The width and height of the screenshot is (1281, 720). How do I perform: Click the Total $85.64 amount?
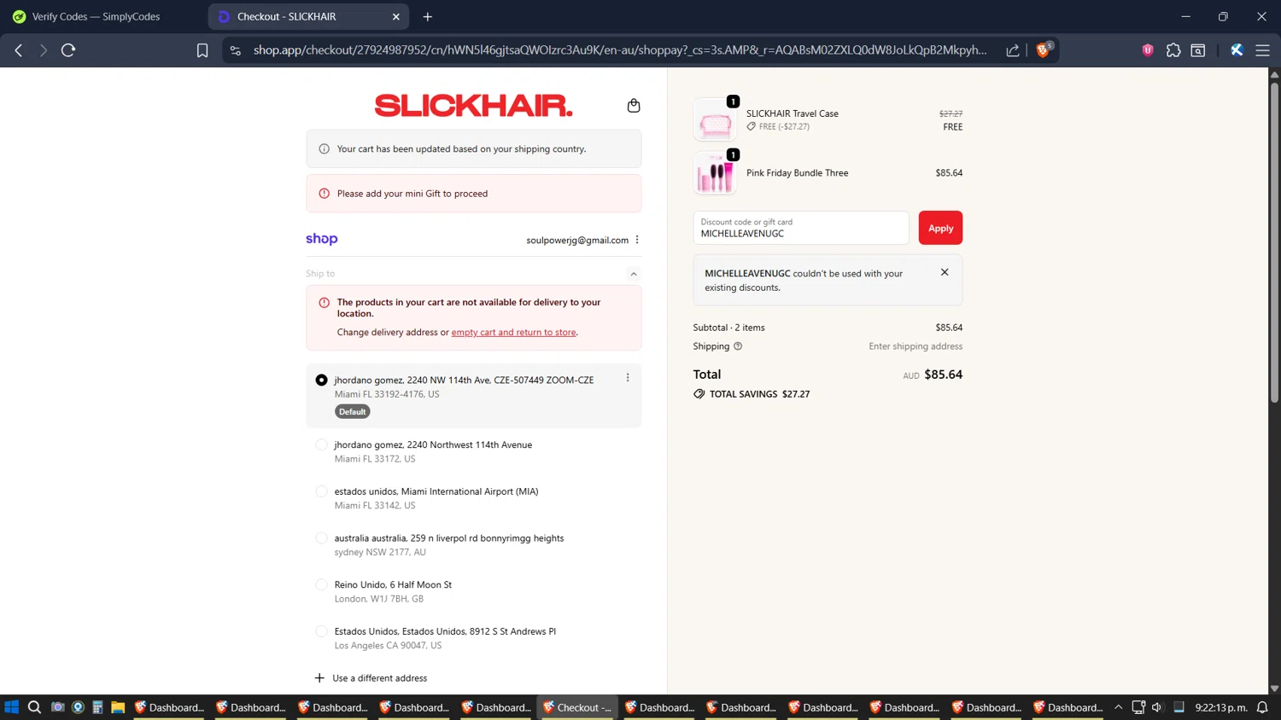click(x=943, y=375)
